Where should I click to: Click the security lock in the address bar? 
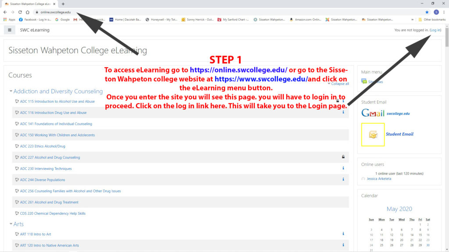[38, 12]
